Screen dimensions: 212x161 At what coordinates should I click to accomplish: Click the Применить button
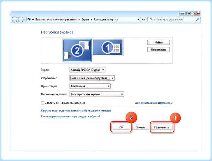pos(162,127)
